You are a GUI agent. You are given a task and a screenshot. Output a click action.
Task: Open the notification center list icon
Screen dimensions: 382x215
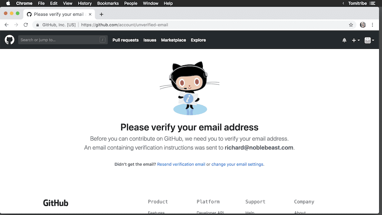pos(372,3)
